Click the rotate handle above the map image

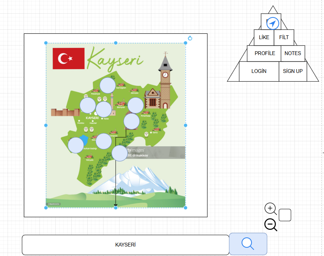point(190,38)
